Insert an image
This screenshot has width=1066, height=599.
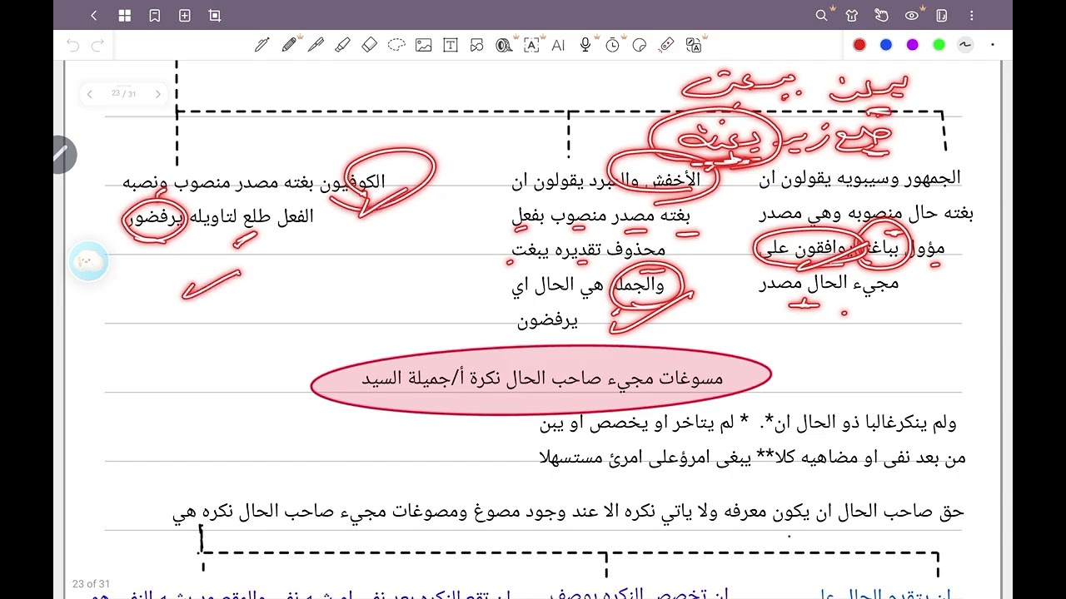[x=423, y=45]
